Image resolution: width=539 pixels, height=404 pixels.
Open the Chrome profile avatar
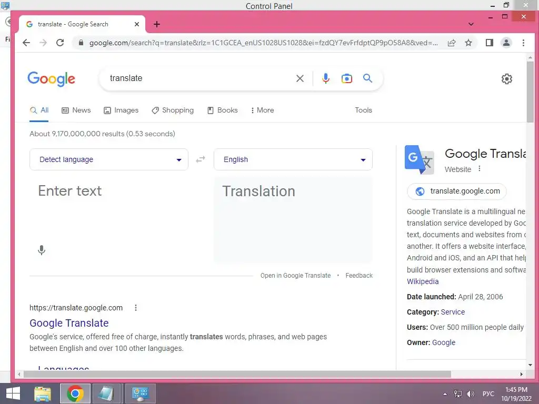click(506, 43)
